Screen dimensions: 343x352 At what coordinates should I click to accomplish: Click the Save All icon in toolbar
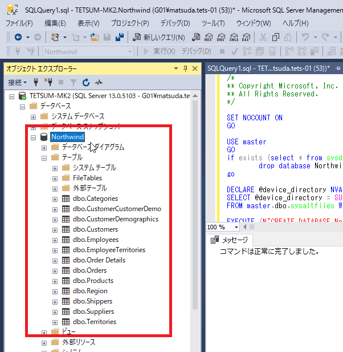point(120,37)
